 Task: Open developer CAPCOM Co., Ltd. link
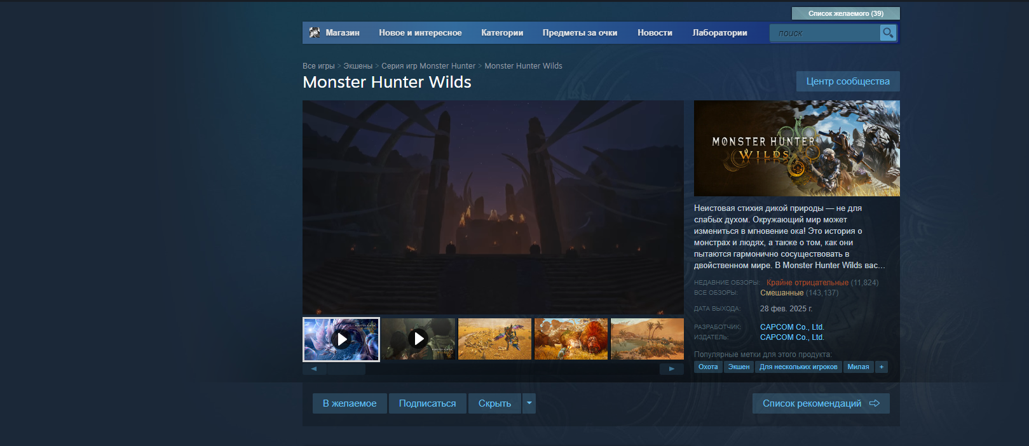(792, 327)
